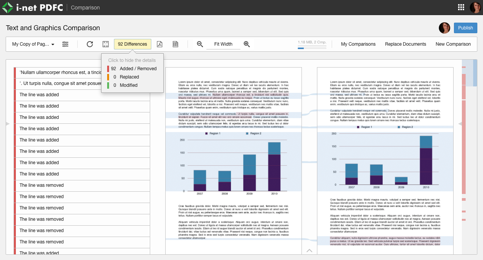Screen dimensions: 483x260
Task: Select the first 'The line was added' row
Action: tap(82, 95)
